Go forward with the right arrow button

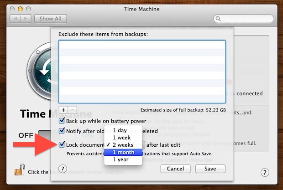click(x=26, y=19)
